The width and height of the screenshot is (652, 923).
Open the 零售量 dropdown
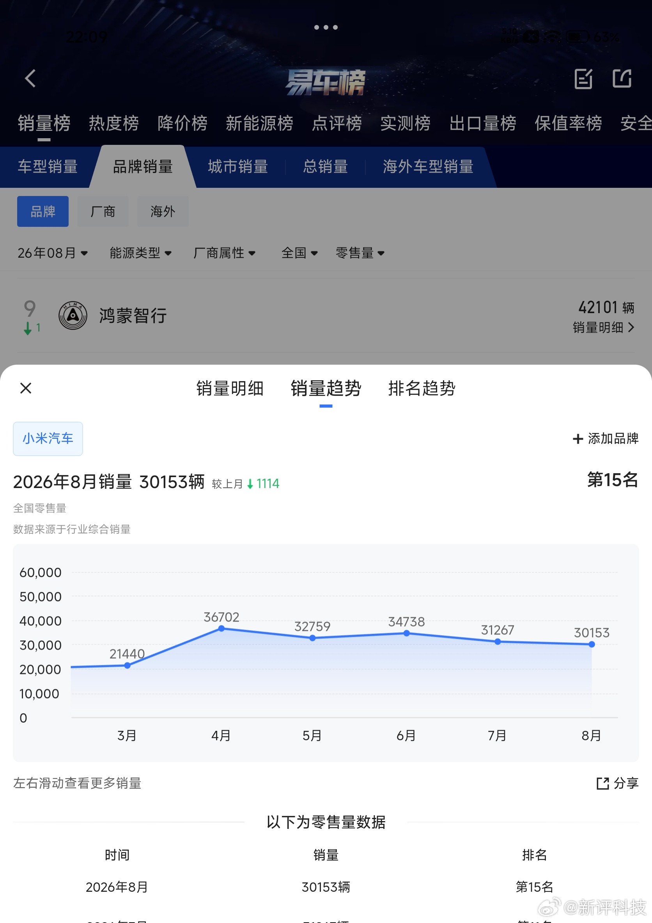360,253
